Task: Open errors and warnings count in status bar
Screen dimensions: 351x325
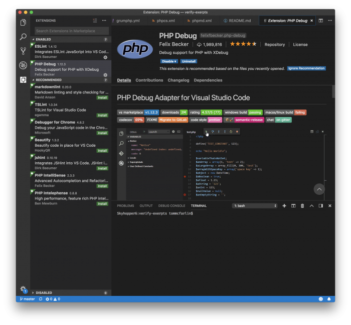Action: [53, 299]
